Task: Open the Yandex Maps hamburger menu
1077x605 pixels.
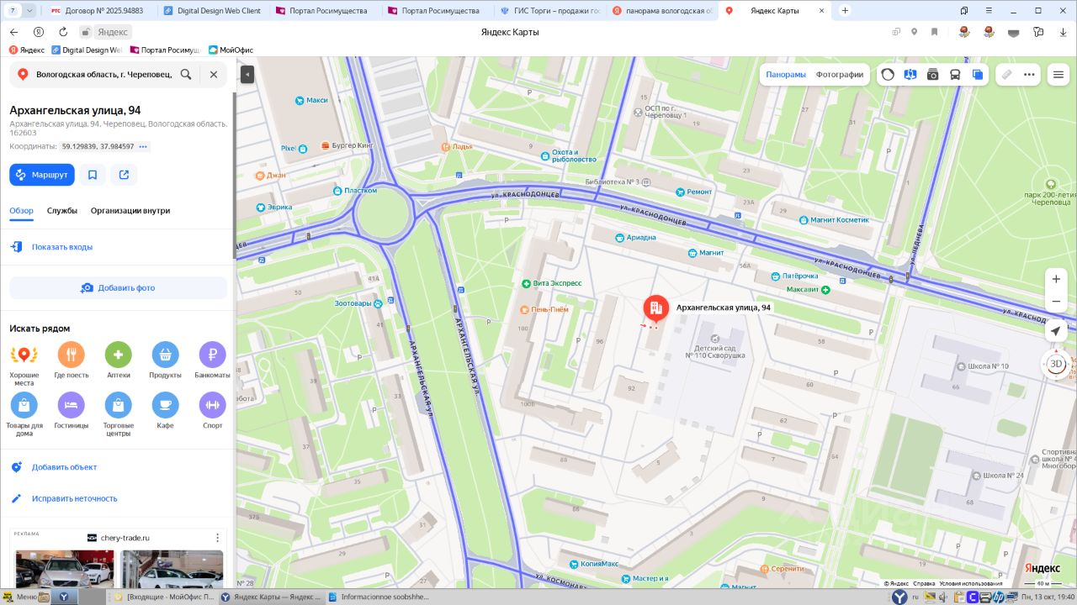Action: coord(1058,75)
